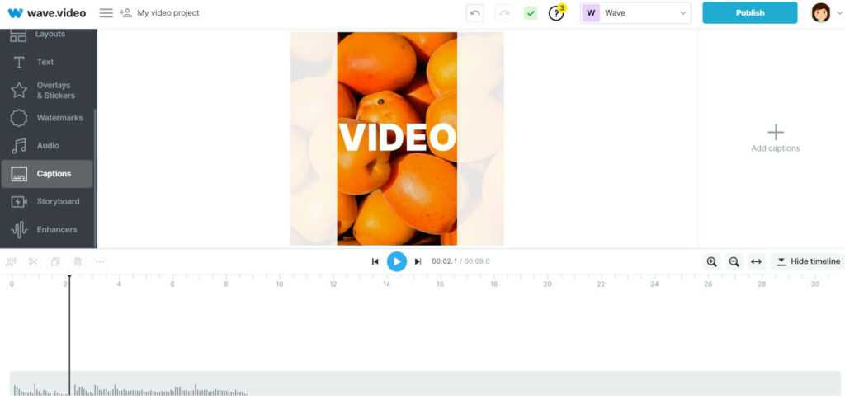Viewport: 845px width, 399px height.
Task: Play the video preview
Action: click(x=397, y=261)
